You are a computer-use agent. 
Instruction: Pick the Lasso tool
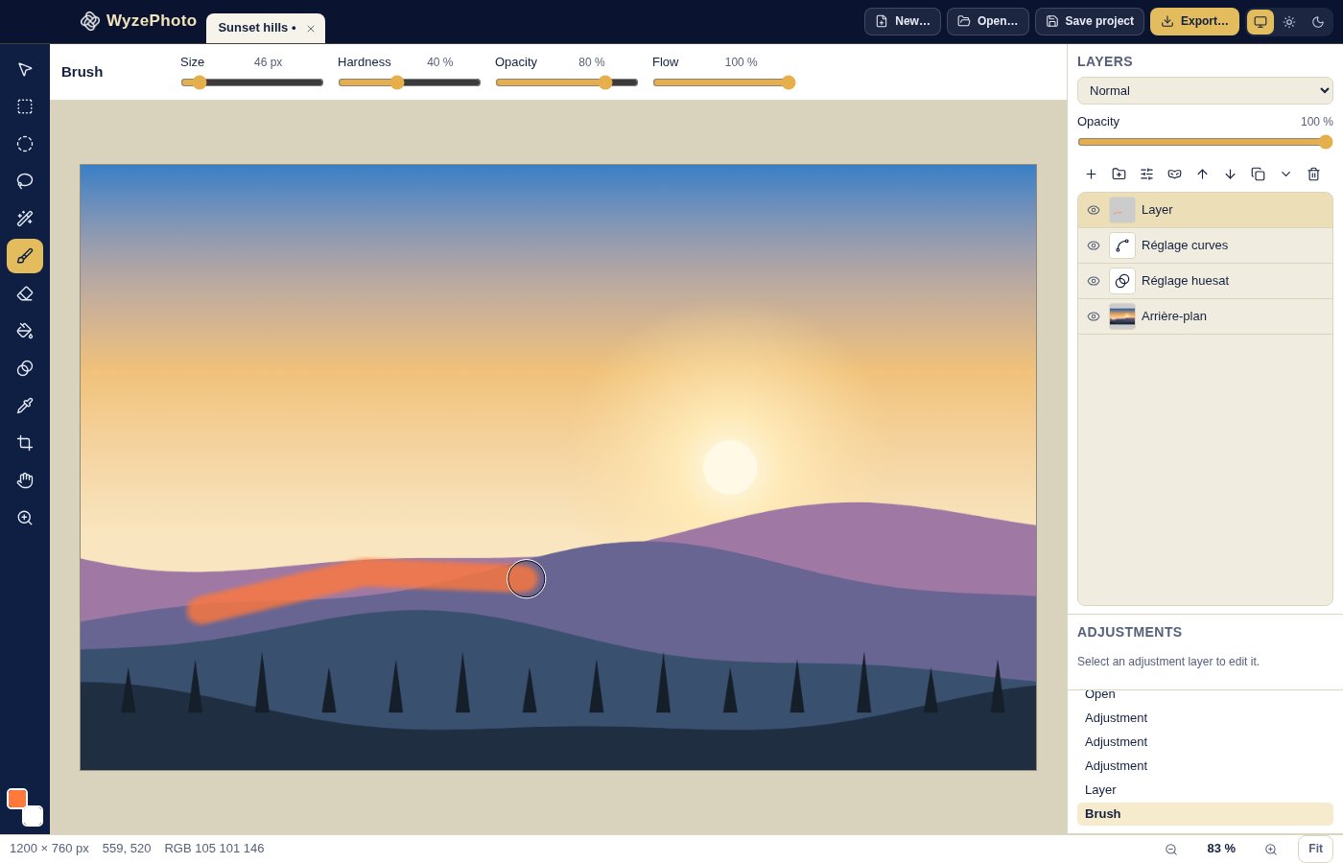click(25, 181)
